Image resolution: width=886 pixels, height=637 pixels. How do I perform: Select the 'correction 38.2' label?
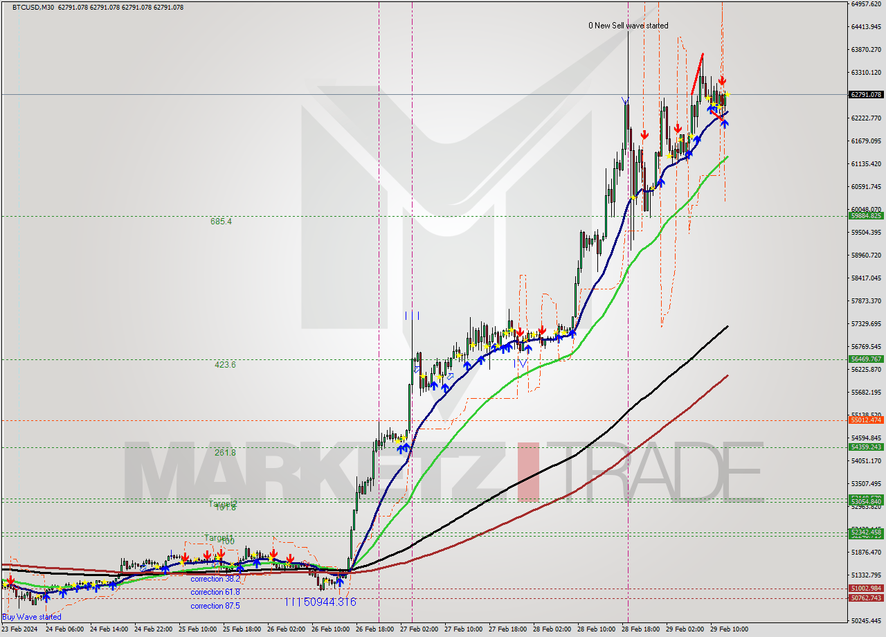pyautogui.click(x=215, y=579)
